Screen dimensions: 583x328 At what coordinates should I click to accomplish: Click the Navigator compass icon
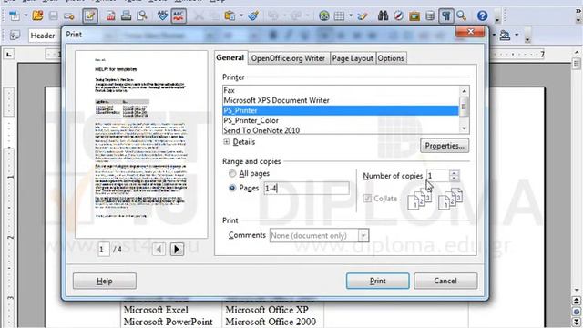pos(399,15)
